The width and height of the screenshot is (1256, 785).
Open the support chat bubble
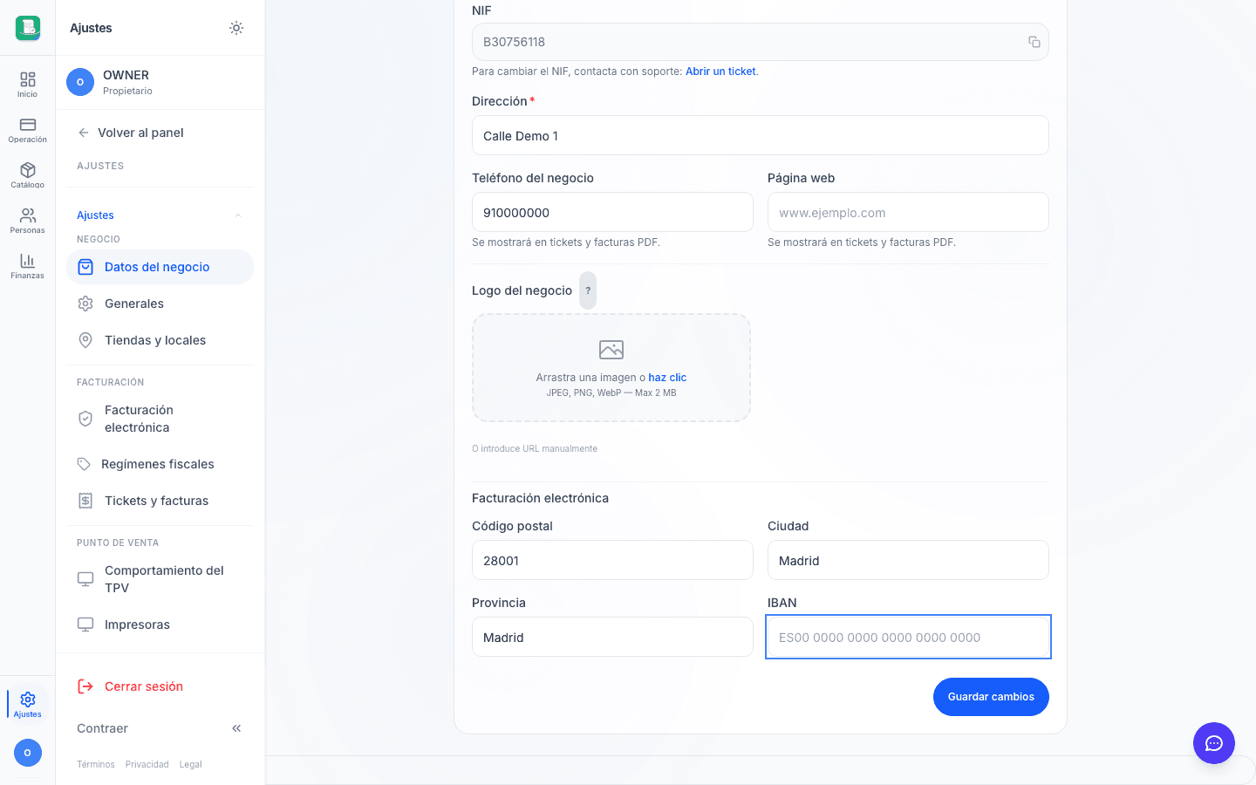click(x=1214, y=743)
